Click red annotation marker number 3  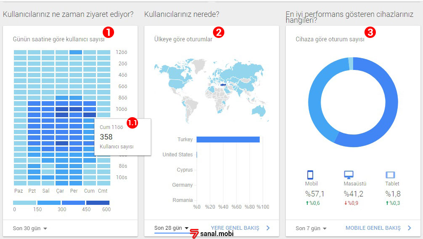point(370,32)
